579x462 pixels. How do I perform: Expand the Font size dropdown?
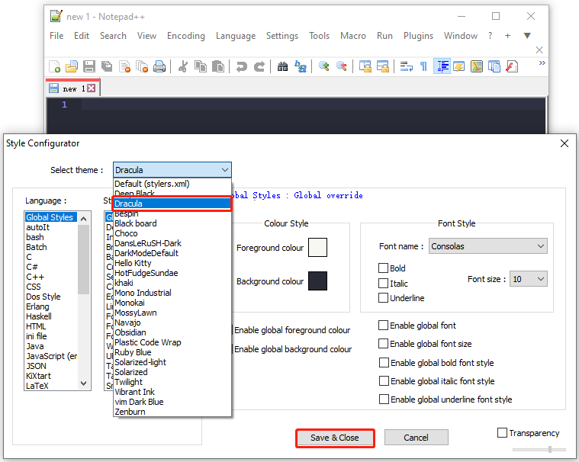click(529, 280)
